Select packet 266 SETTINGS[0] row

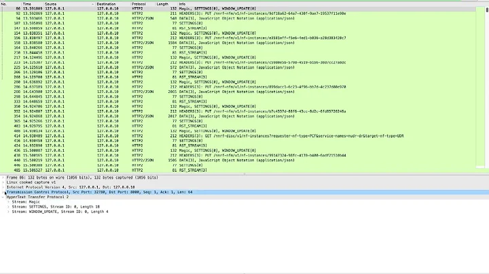pyautogui.click(x=238, y=72)
